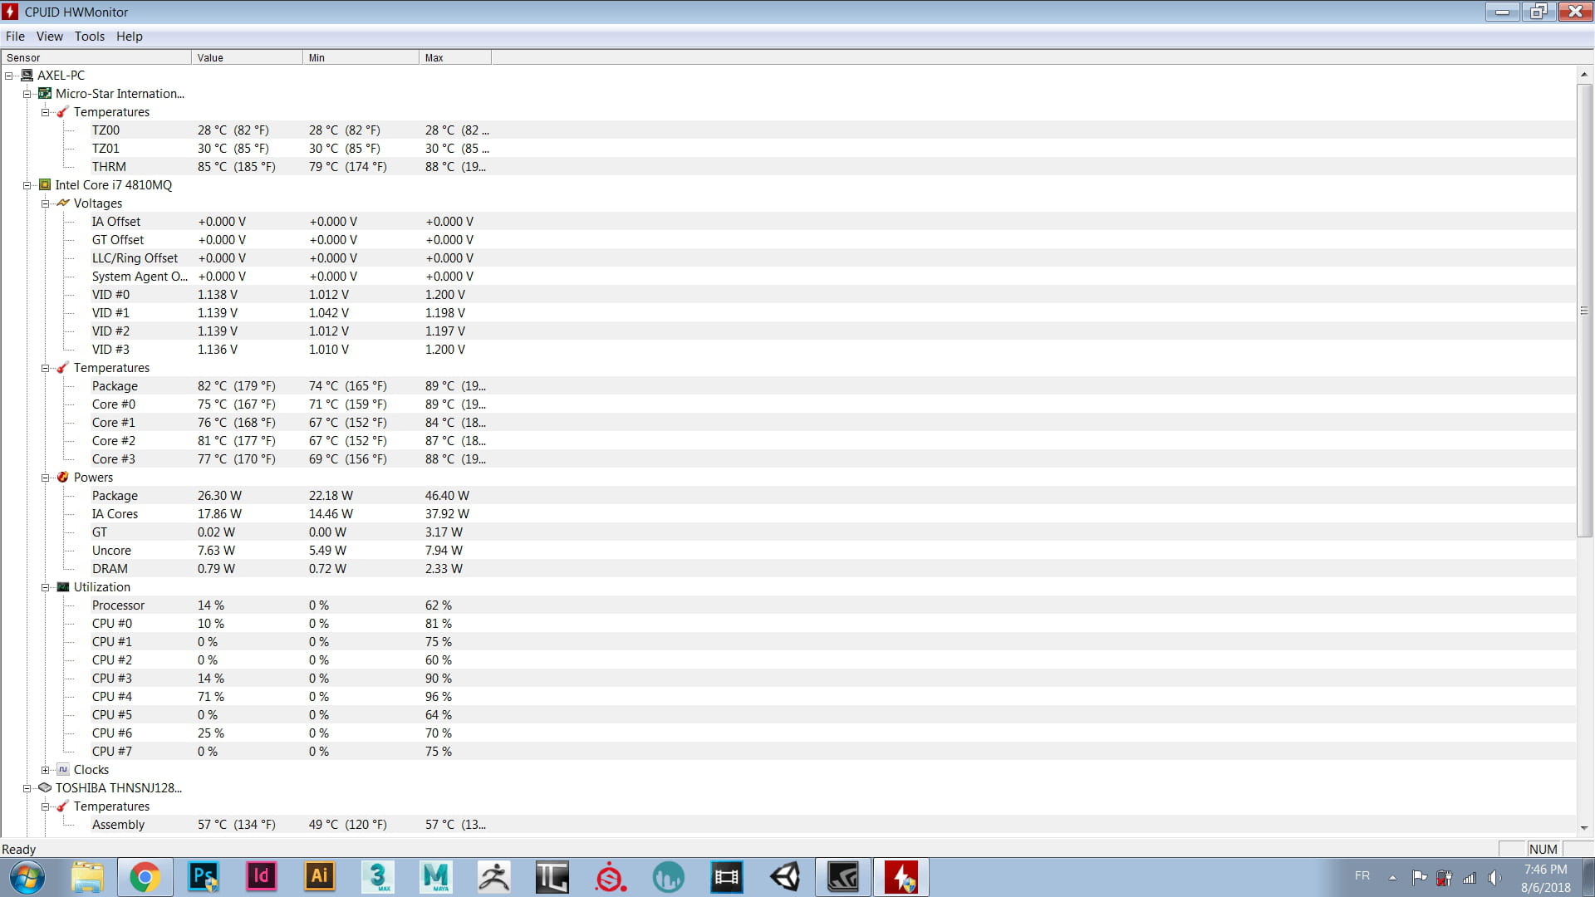The height and width of the screenshot is (897, 1595).
Task: Launch Substance Painter red S taskbar icon
Action: pos(611,877)
